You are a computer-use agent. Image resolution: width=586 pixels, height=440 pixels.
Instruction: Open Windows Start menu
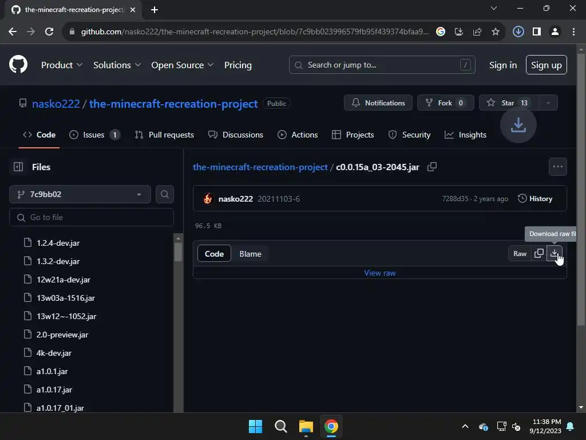[x=256, y=426]
